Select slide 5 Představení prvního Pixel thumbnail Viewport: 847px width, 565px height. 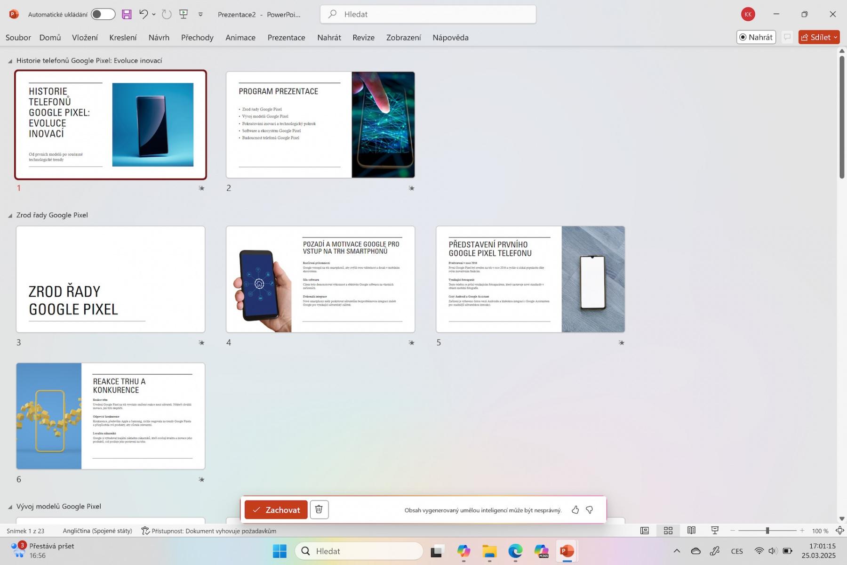click(530, 279)
